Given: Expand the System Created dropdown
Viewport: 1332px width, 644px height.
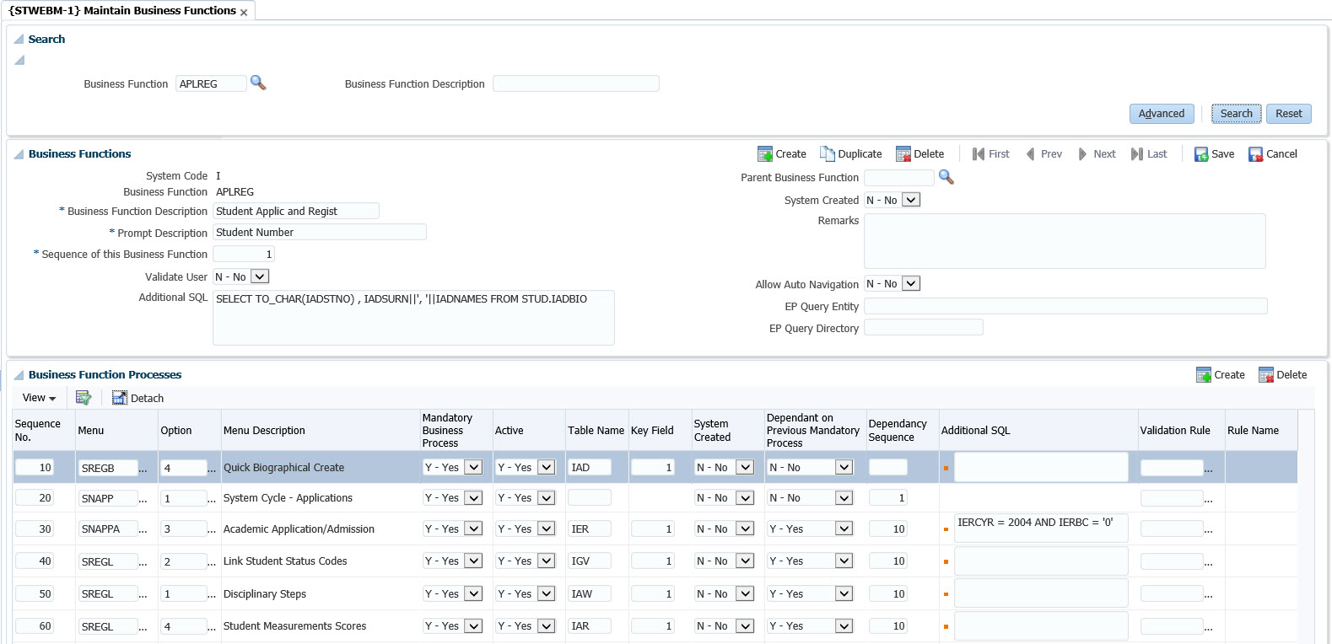Looking at the screenshot, I should click(x=911, y=200).
